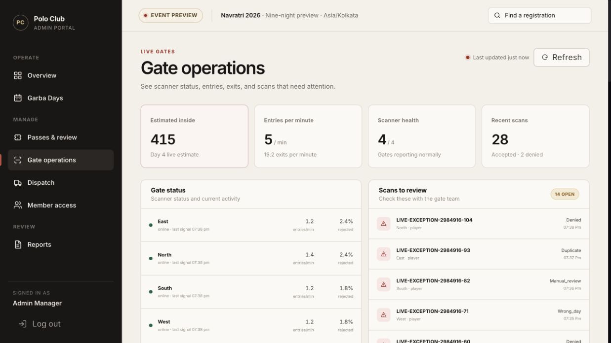The image size is (611, 343).
Task: Click the Scans to review heading
Action: (x=403, y=190)
